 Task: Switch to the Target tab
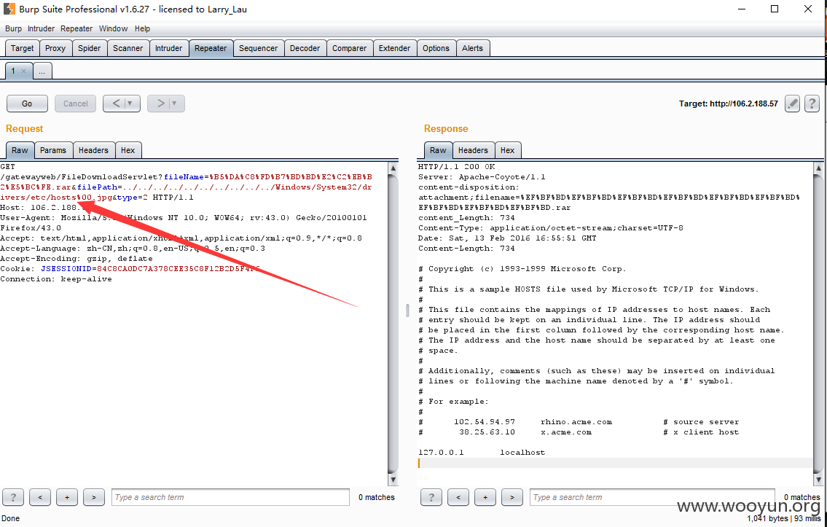(x=22, y=48)
